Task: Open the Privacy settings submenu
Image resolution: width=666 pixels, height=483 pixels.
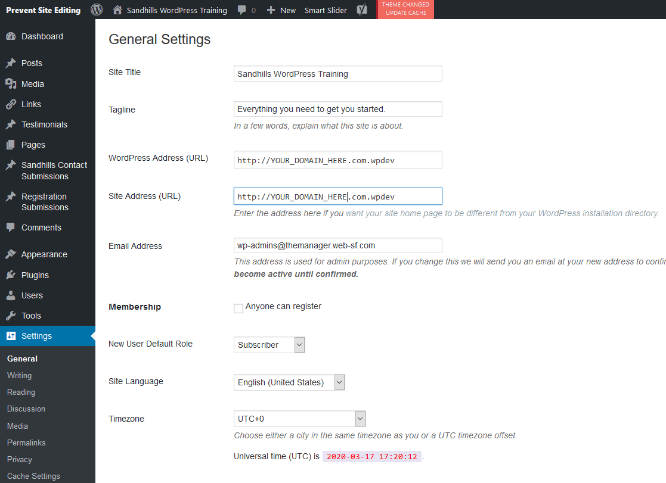Action: coord(20,459)
